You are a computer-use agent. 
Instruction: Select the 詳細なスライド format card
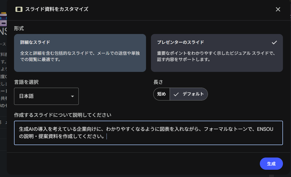(x=80, y=53)
